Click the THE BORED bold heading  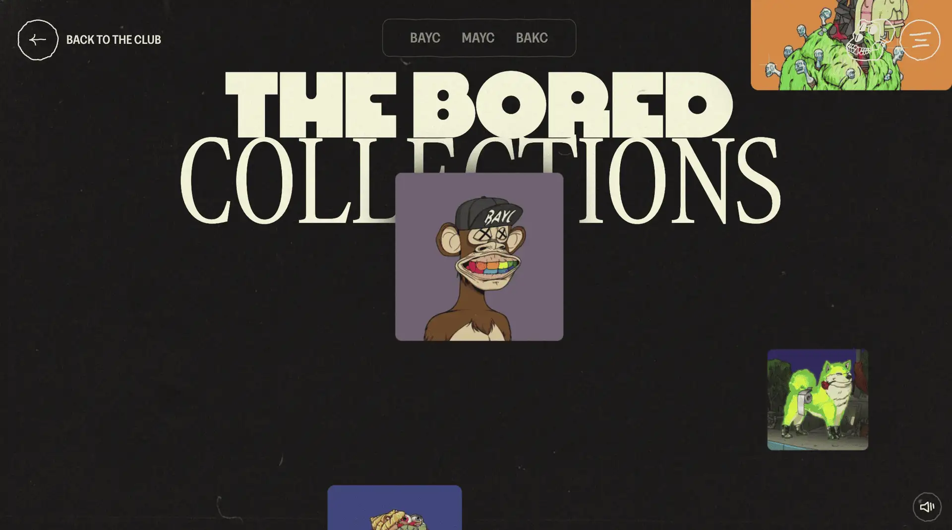[479, 105]
